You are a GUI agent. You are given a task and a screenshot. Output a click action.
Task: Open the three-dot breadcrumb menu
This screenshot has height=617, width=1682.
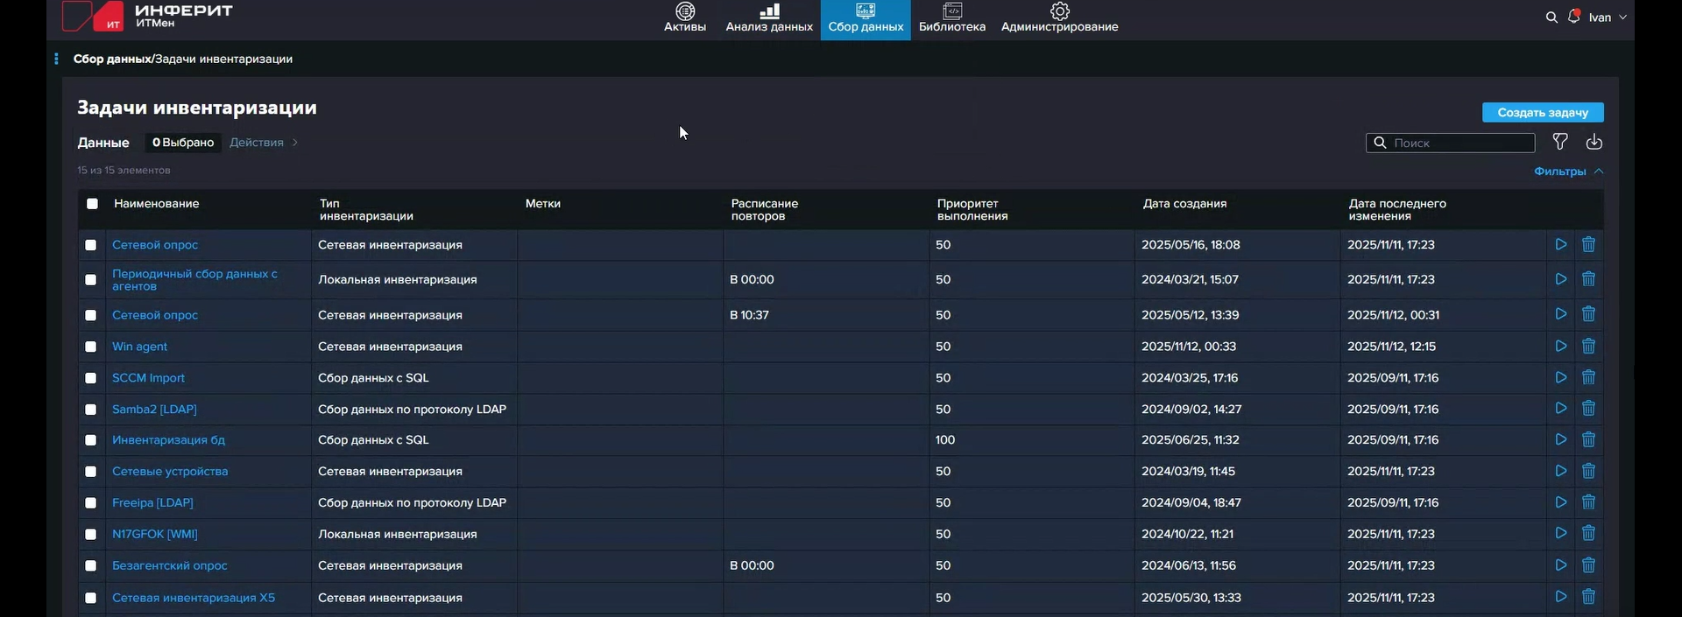click(56, 59)
